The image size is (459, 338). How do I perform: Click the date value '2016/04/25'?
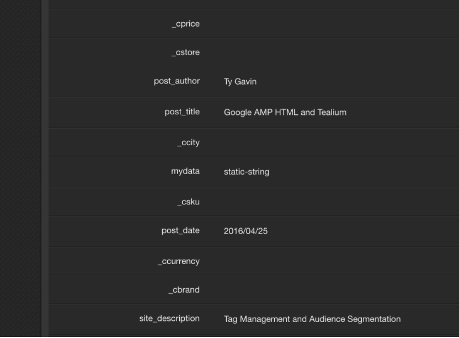tap(246, 231)
